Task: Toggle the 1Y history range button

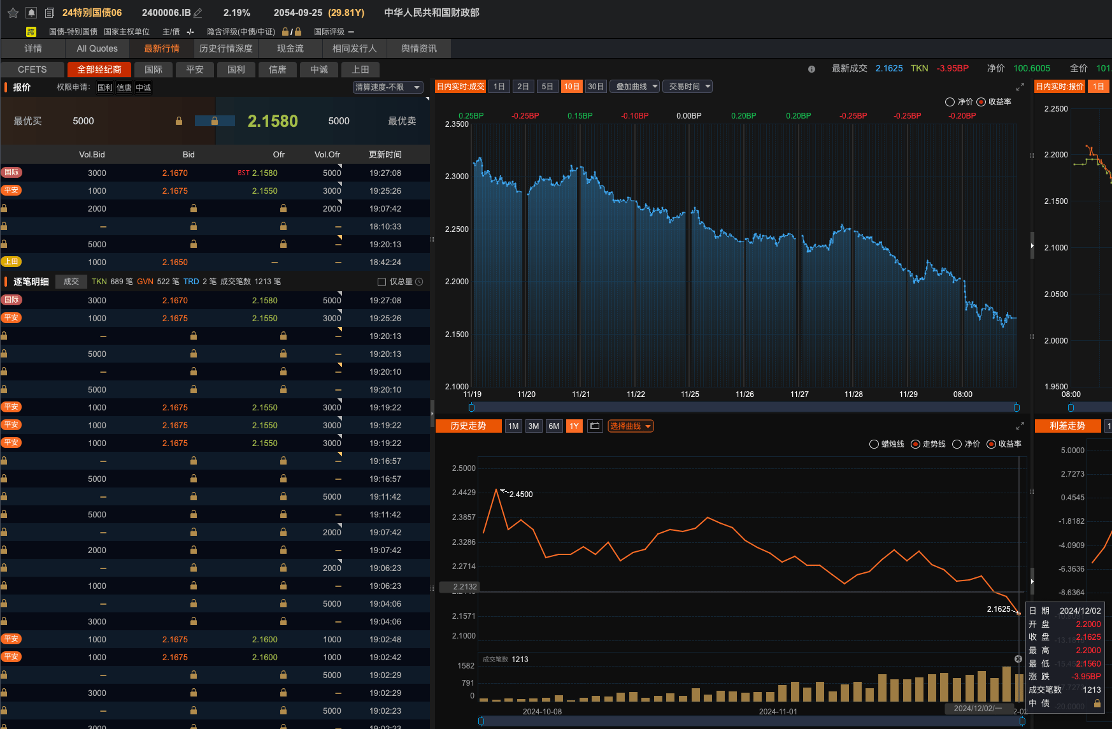Action: tap(574, 426)
